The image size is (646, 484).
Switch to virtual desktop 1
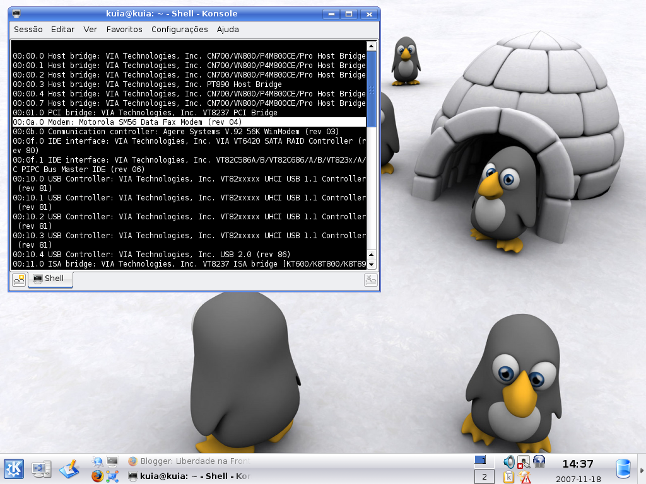click(484, 461)
